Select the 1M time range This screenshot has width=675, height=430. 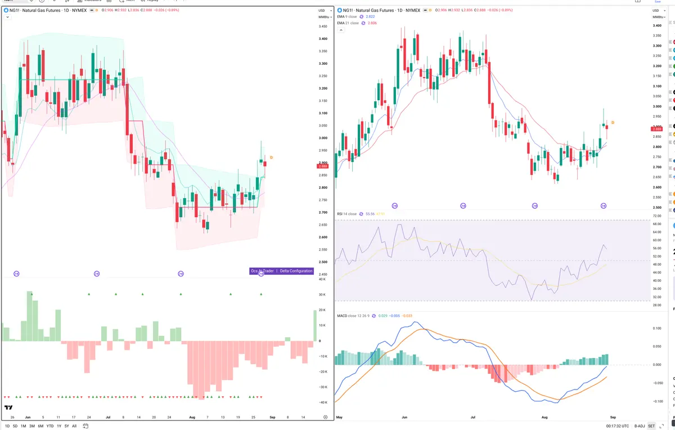point(23,426)
